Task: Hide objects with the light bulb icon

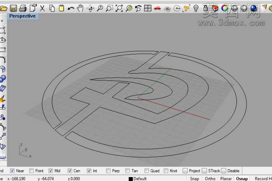Action: [196, 8]
